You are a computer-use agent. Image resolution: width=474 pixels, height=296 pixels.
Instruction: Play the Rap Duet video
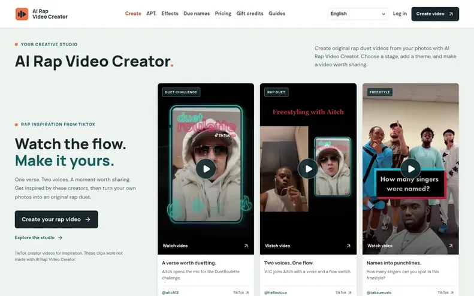(x=308, y=169)
